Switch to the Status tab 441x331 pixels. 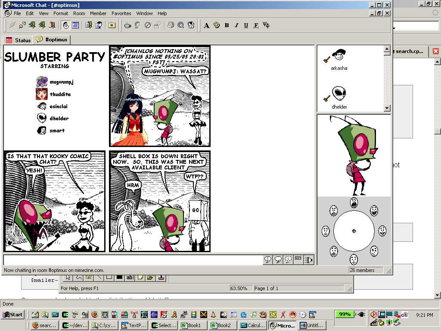[x=19, y=40]
